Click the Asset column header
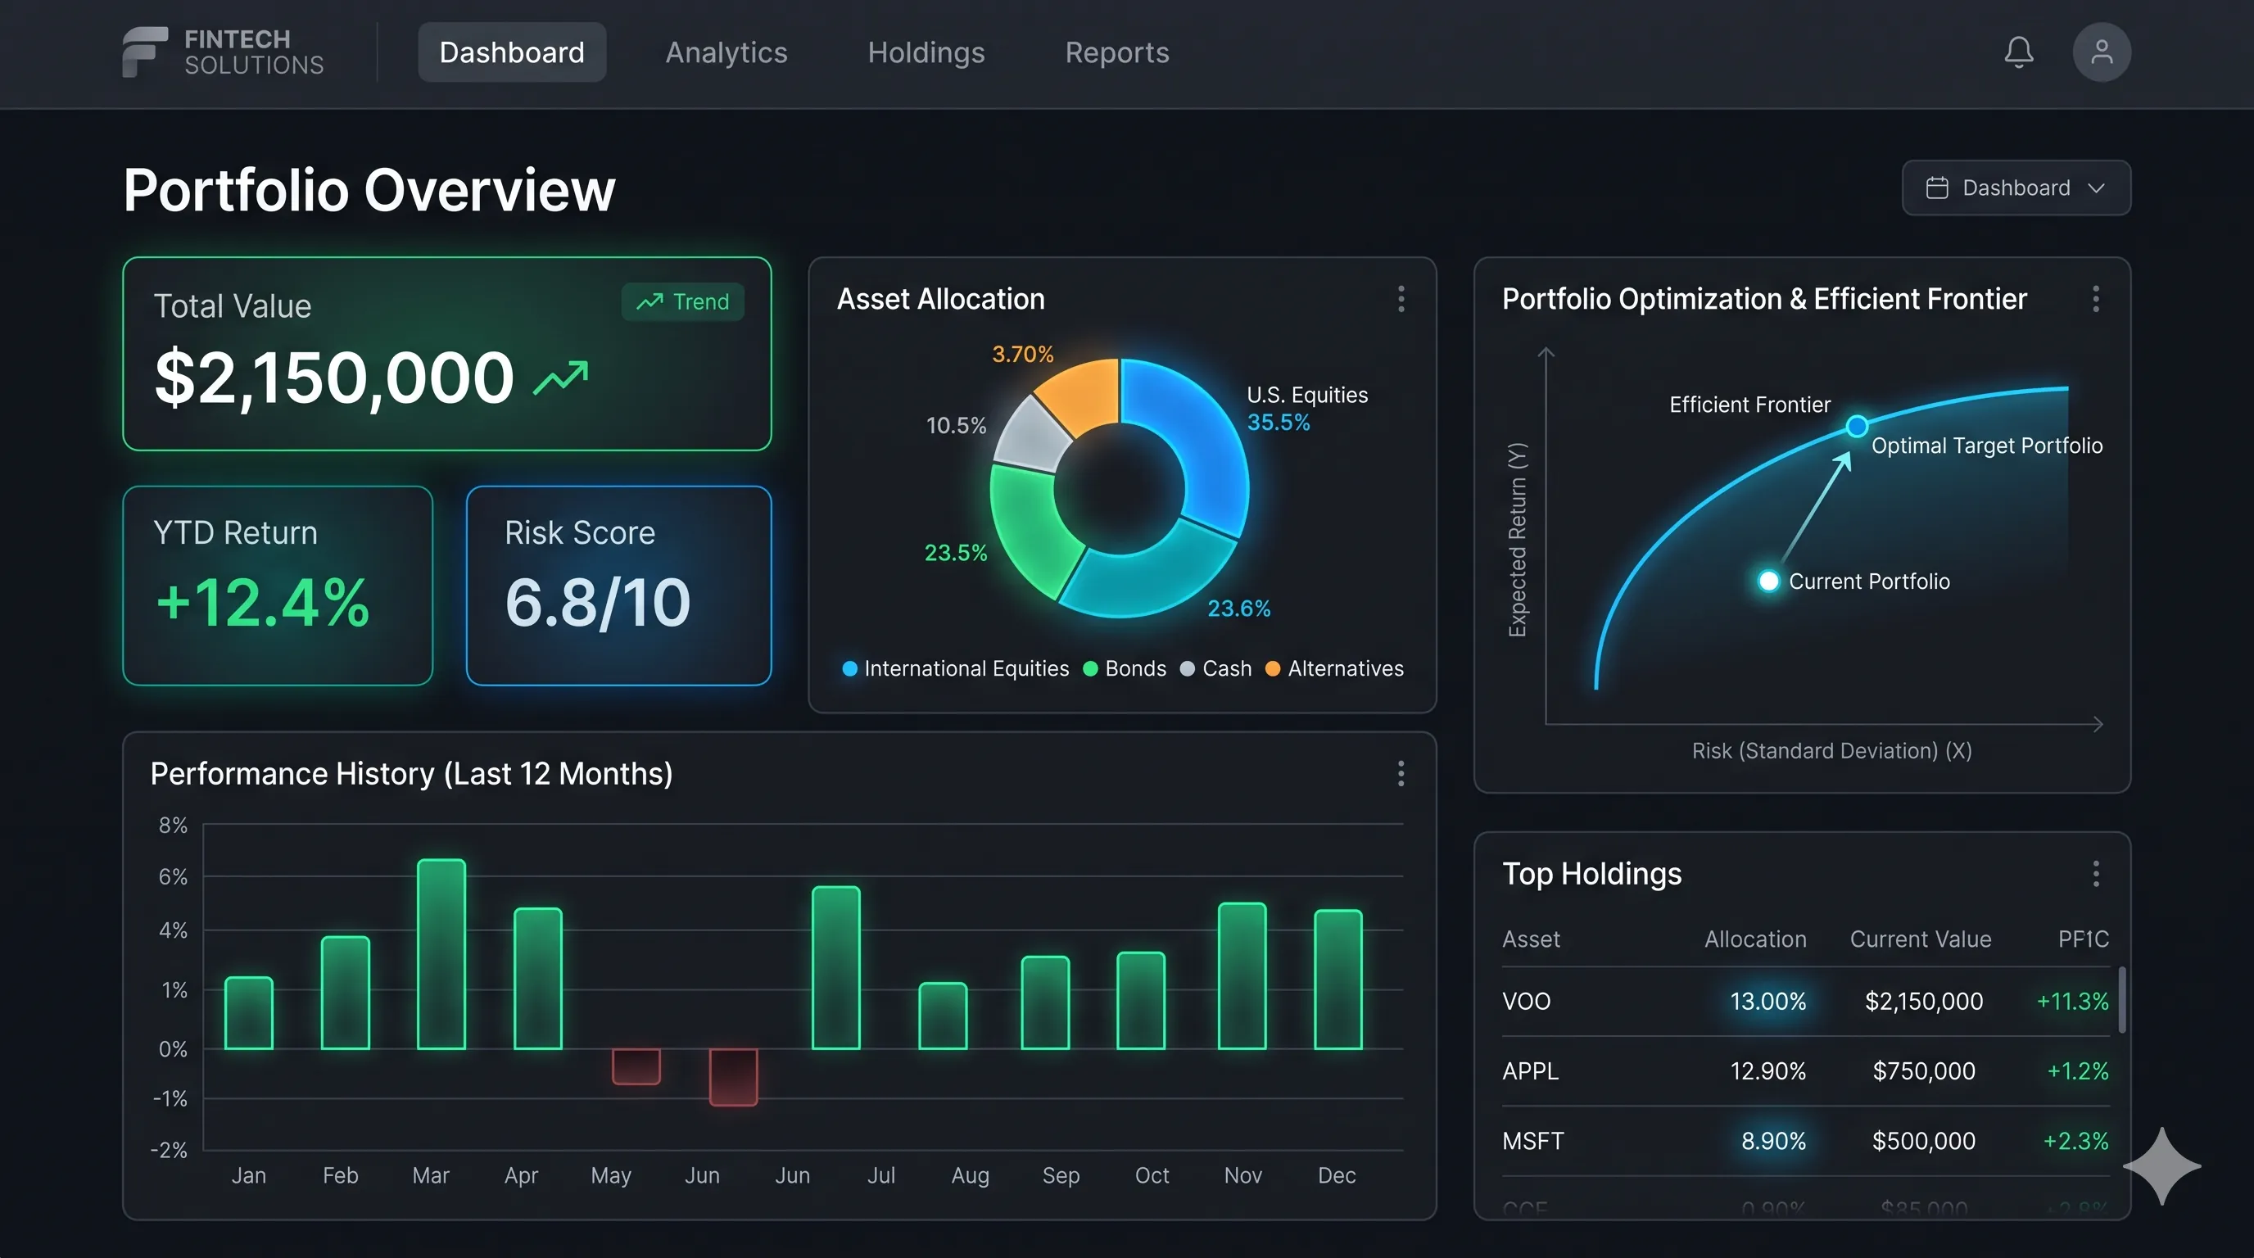This screenshot has width=2254, height=1258. coord(1532,939)
